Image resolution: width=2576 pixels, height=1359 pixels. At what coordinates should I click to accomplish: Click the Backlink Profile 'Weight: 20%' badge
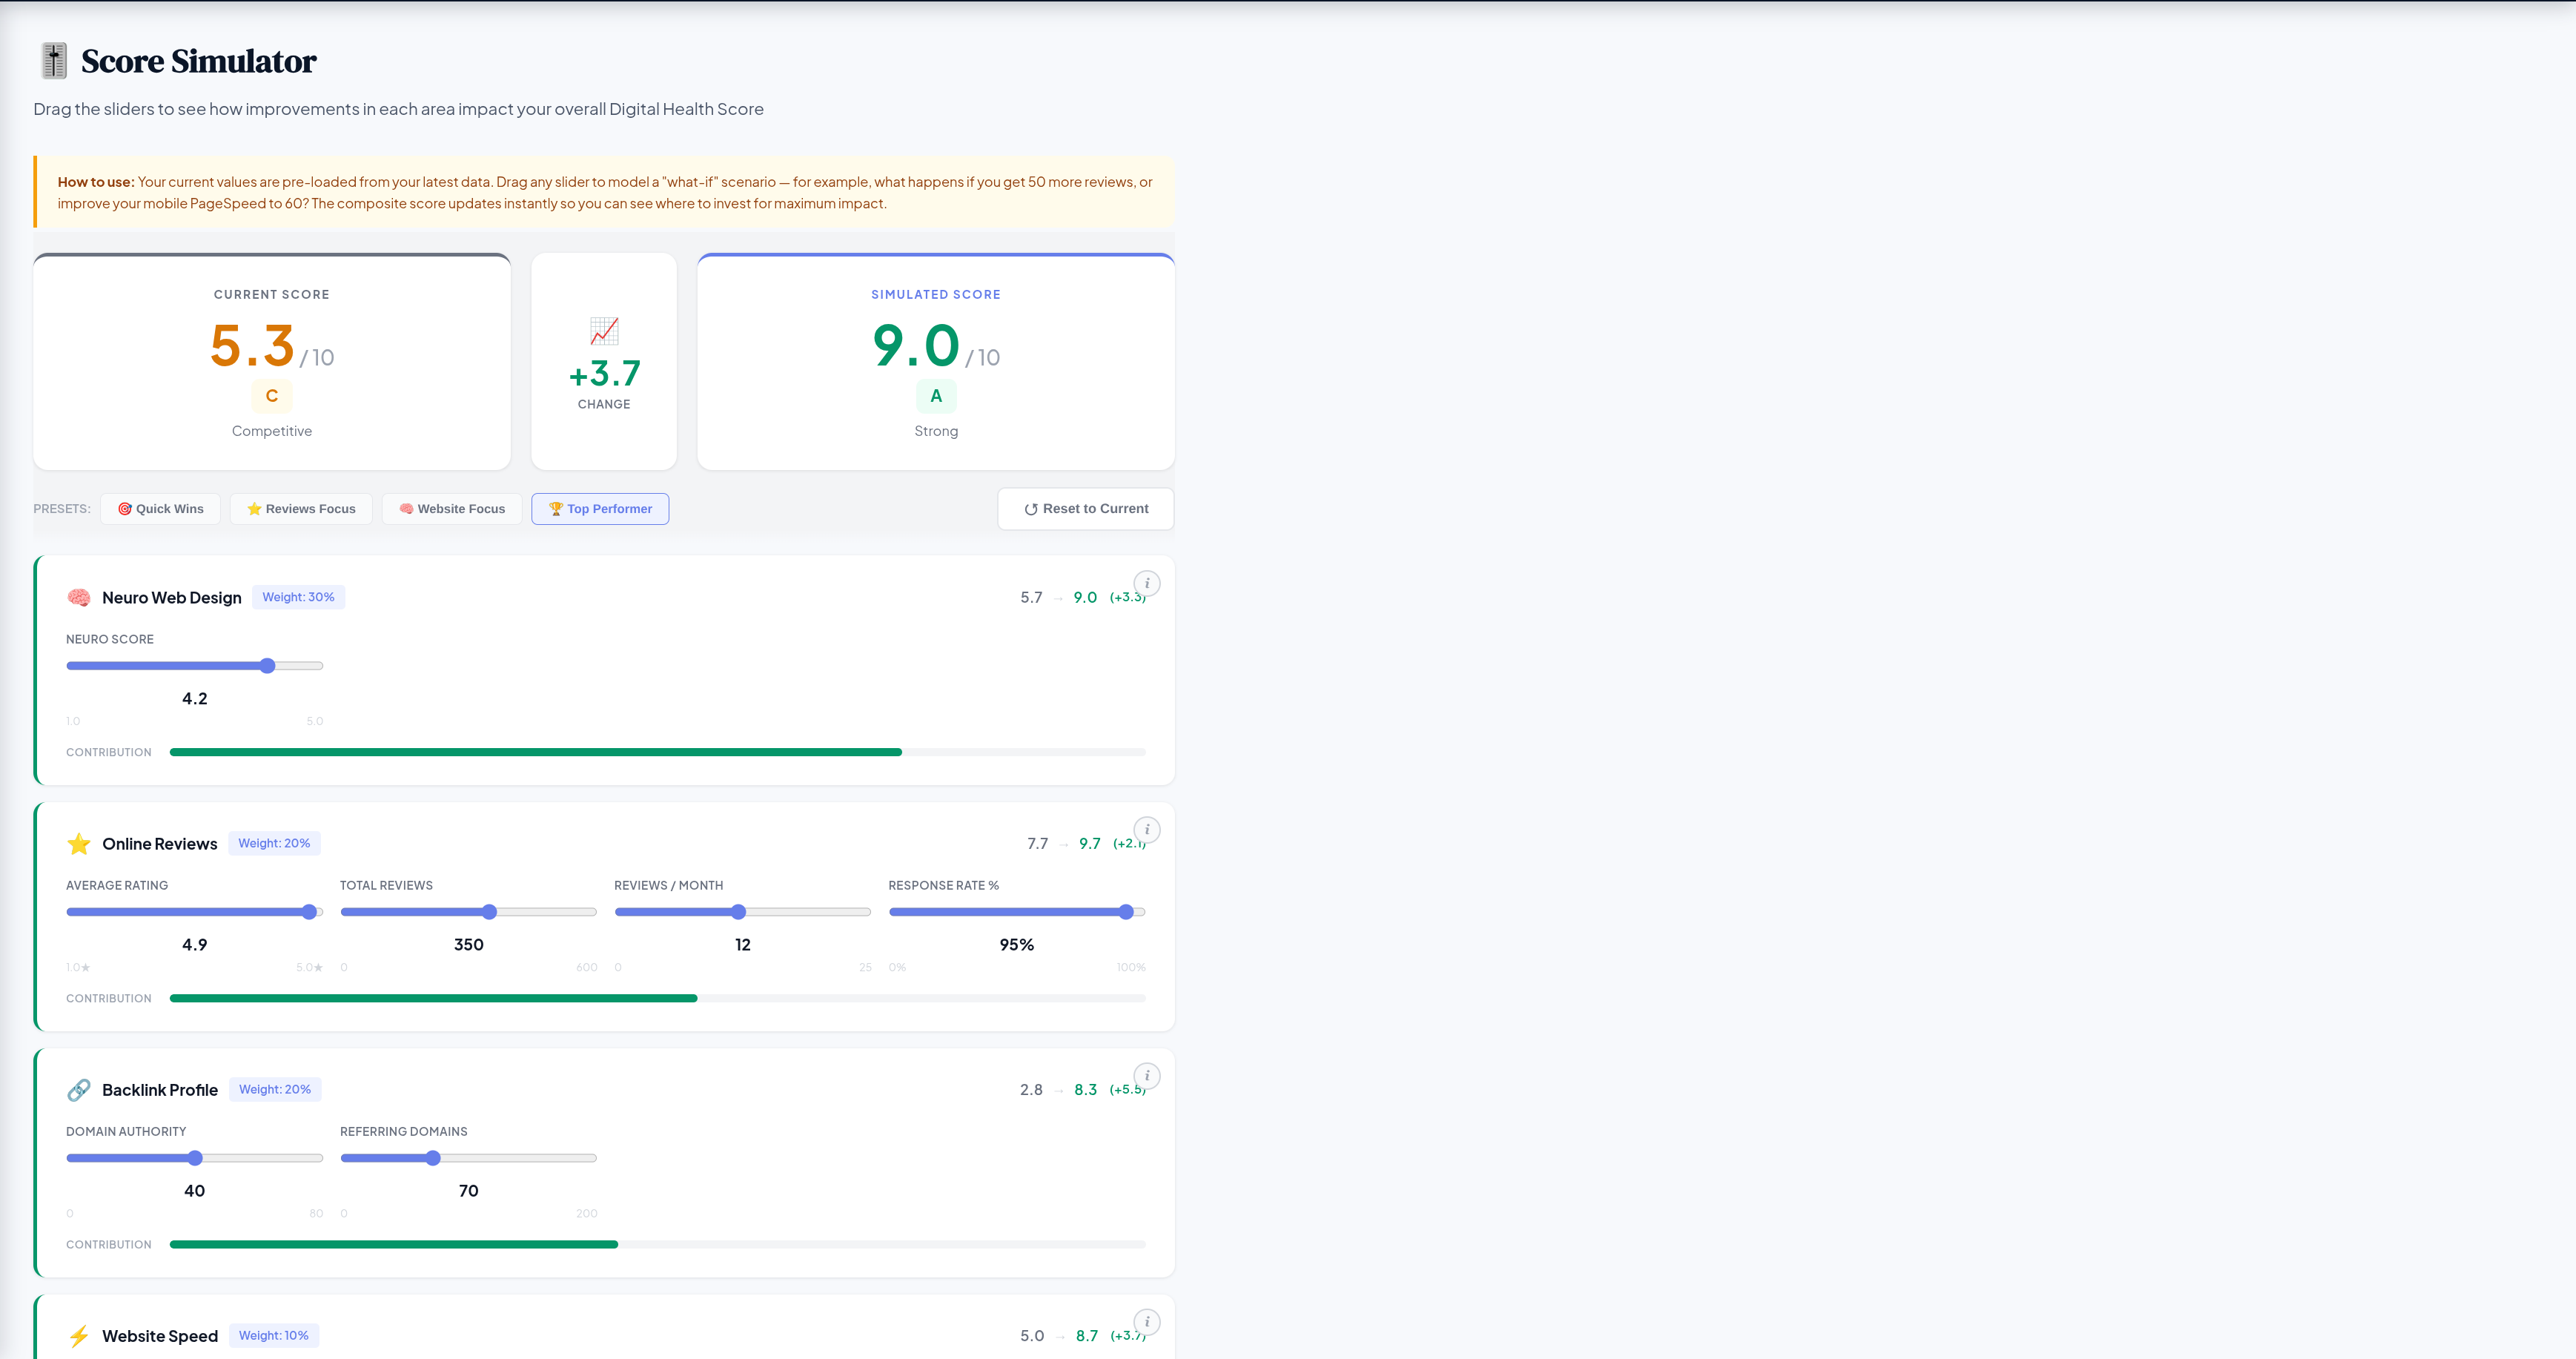point(275,1089)
